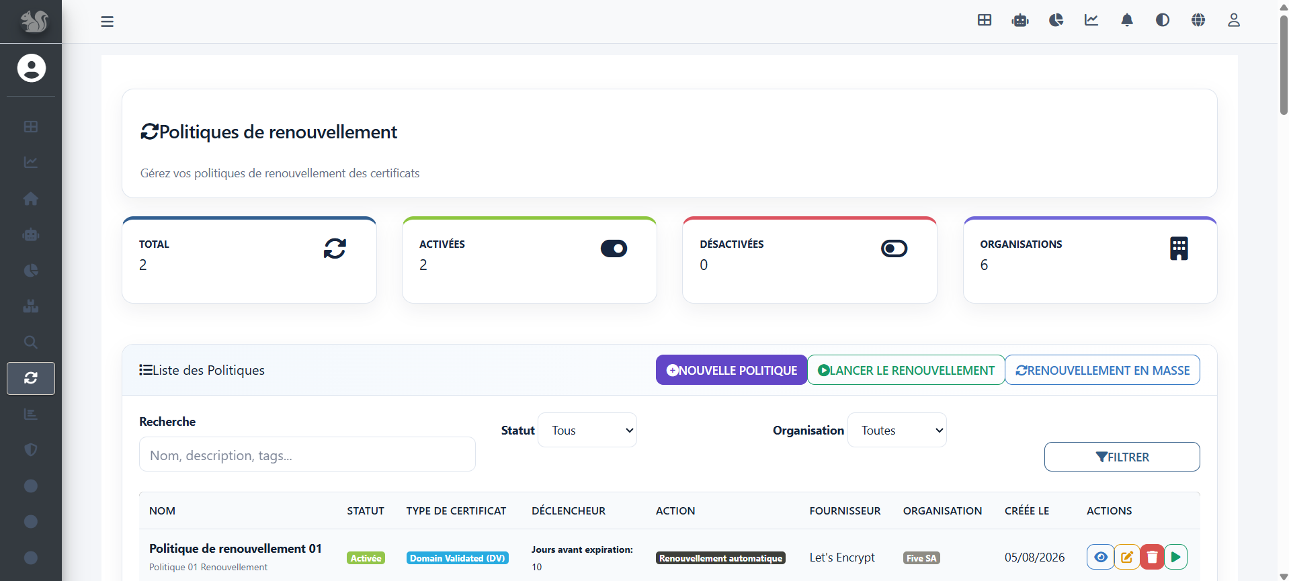Image resolution: width=1289 pixels, height=581 pixels.
Task: Click the sync icon on the Total card
Action: 335,249
